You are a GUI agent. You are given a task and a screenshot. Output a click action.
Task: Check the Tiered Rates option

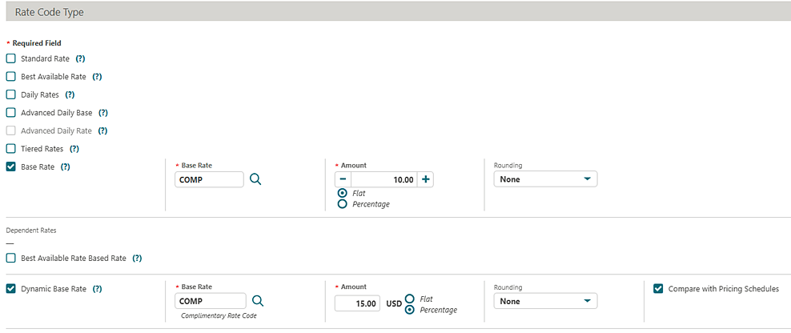(11, 149)
